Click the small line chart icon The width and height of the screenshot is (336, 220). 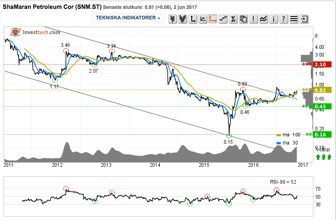203,19
